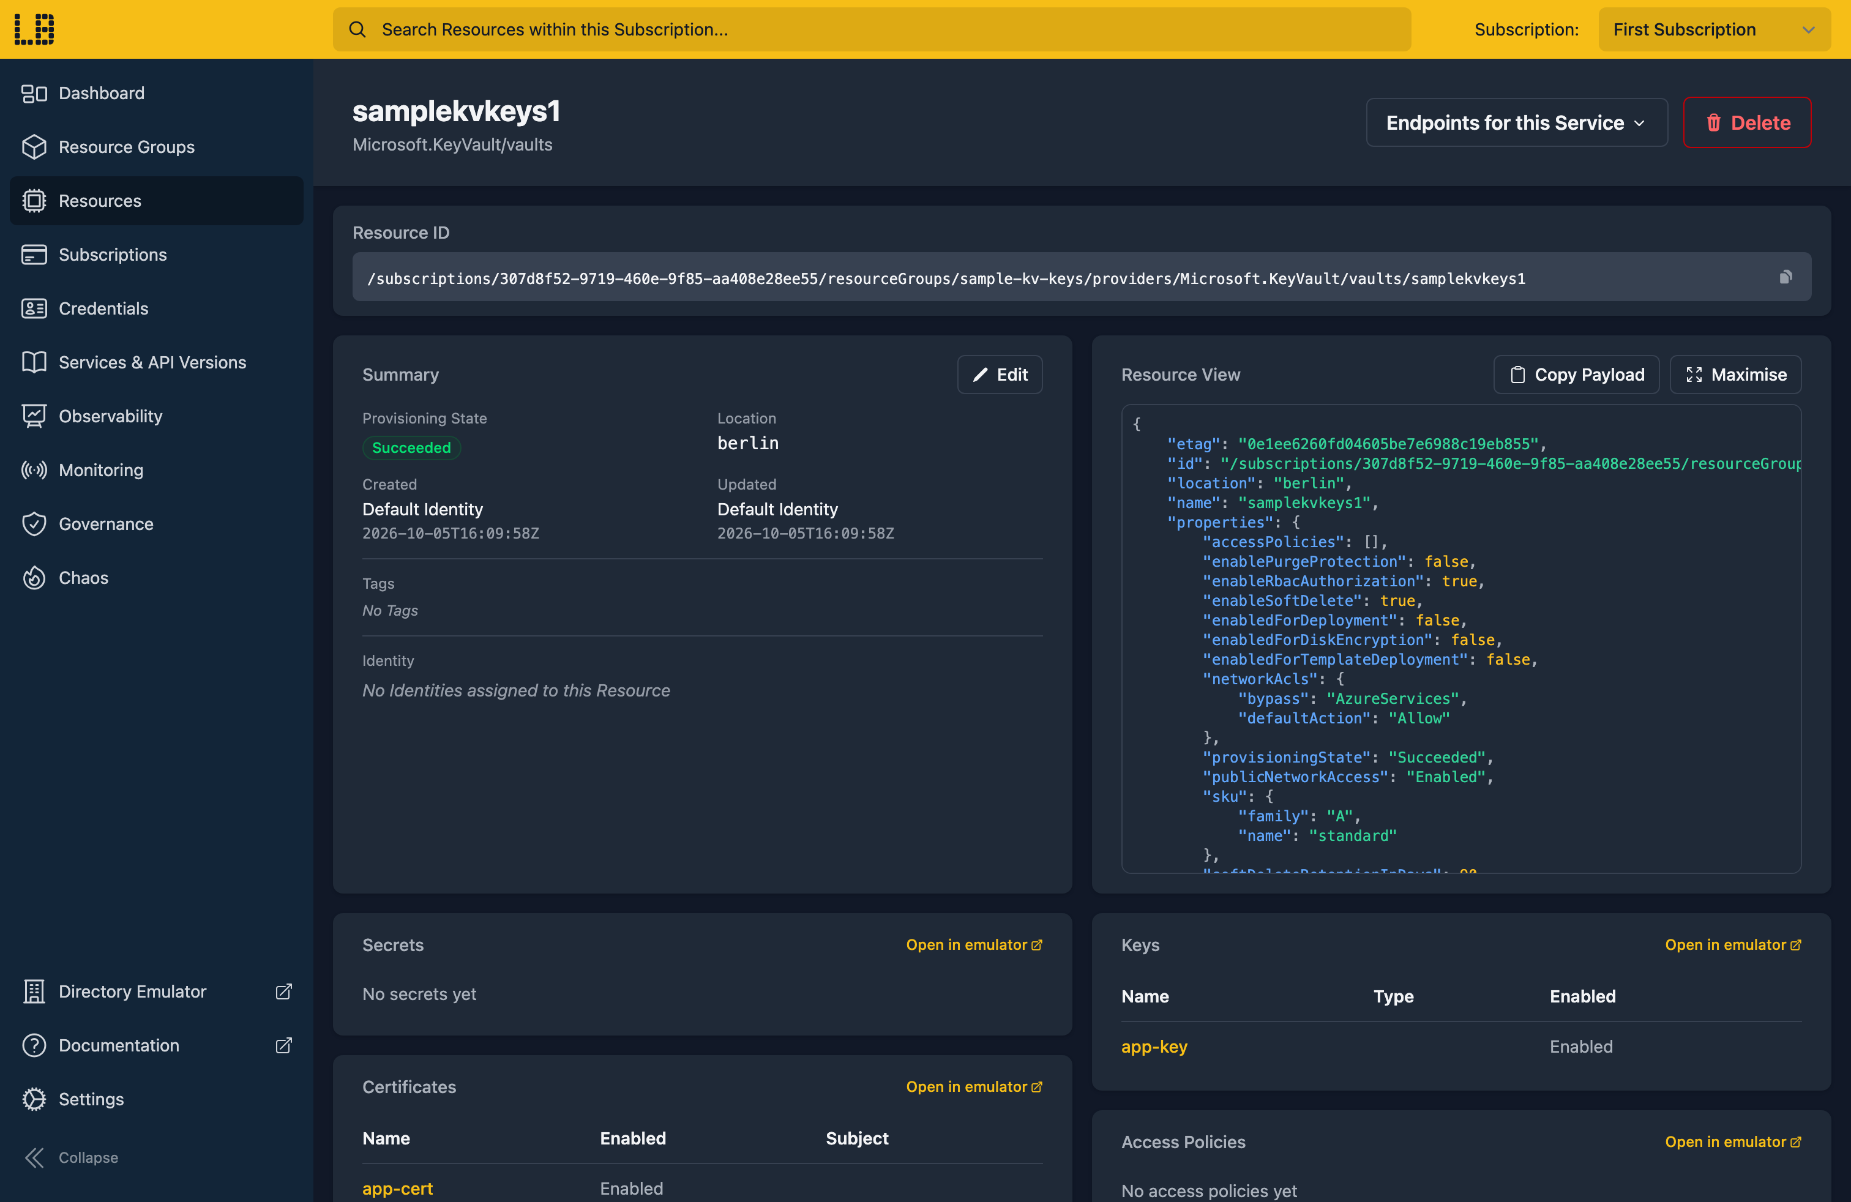The image size is (1851, 1202).
Task: Edit the Summary details
Action: 1000,375
